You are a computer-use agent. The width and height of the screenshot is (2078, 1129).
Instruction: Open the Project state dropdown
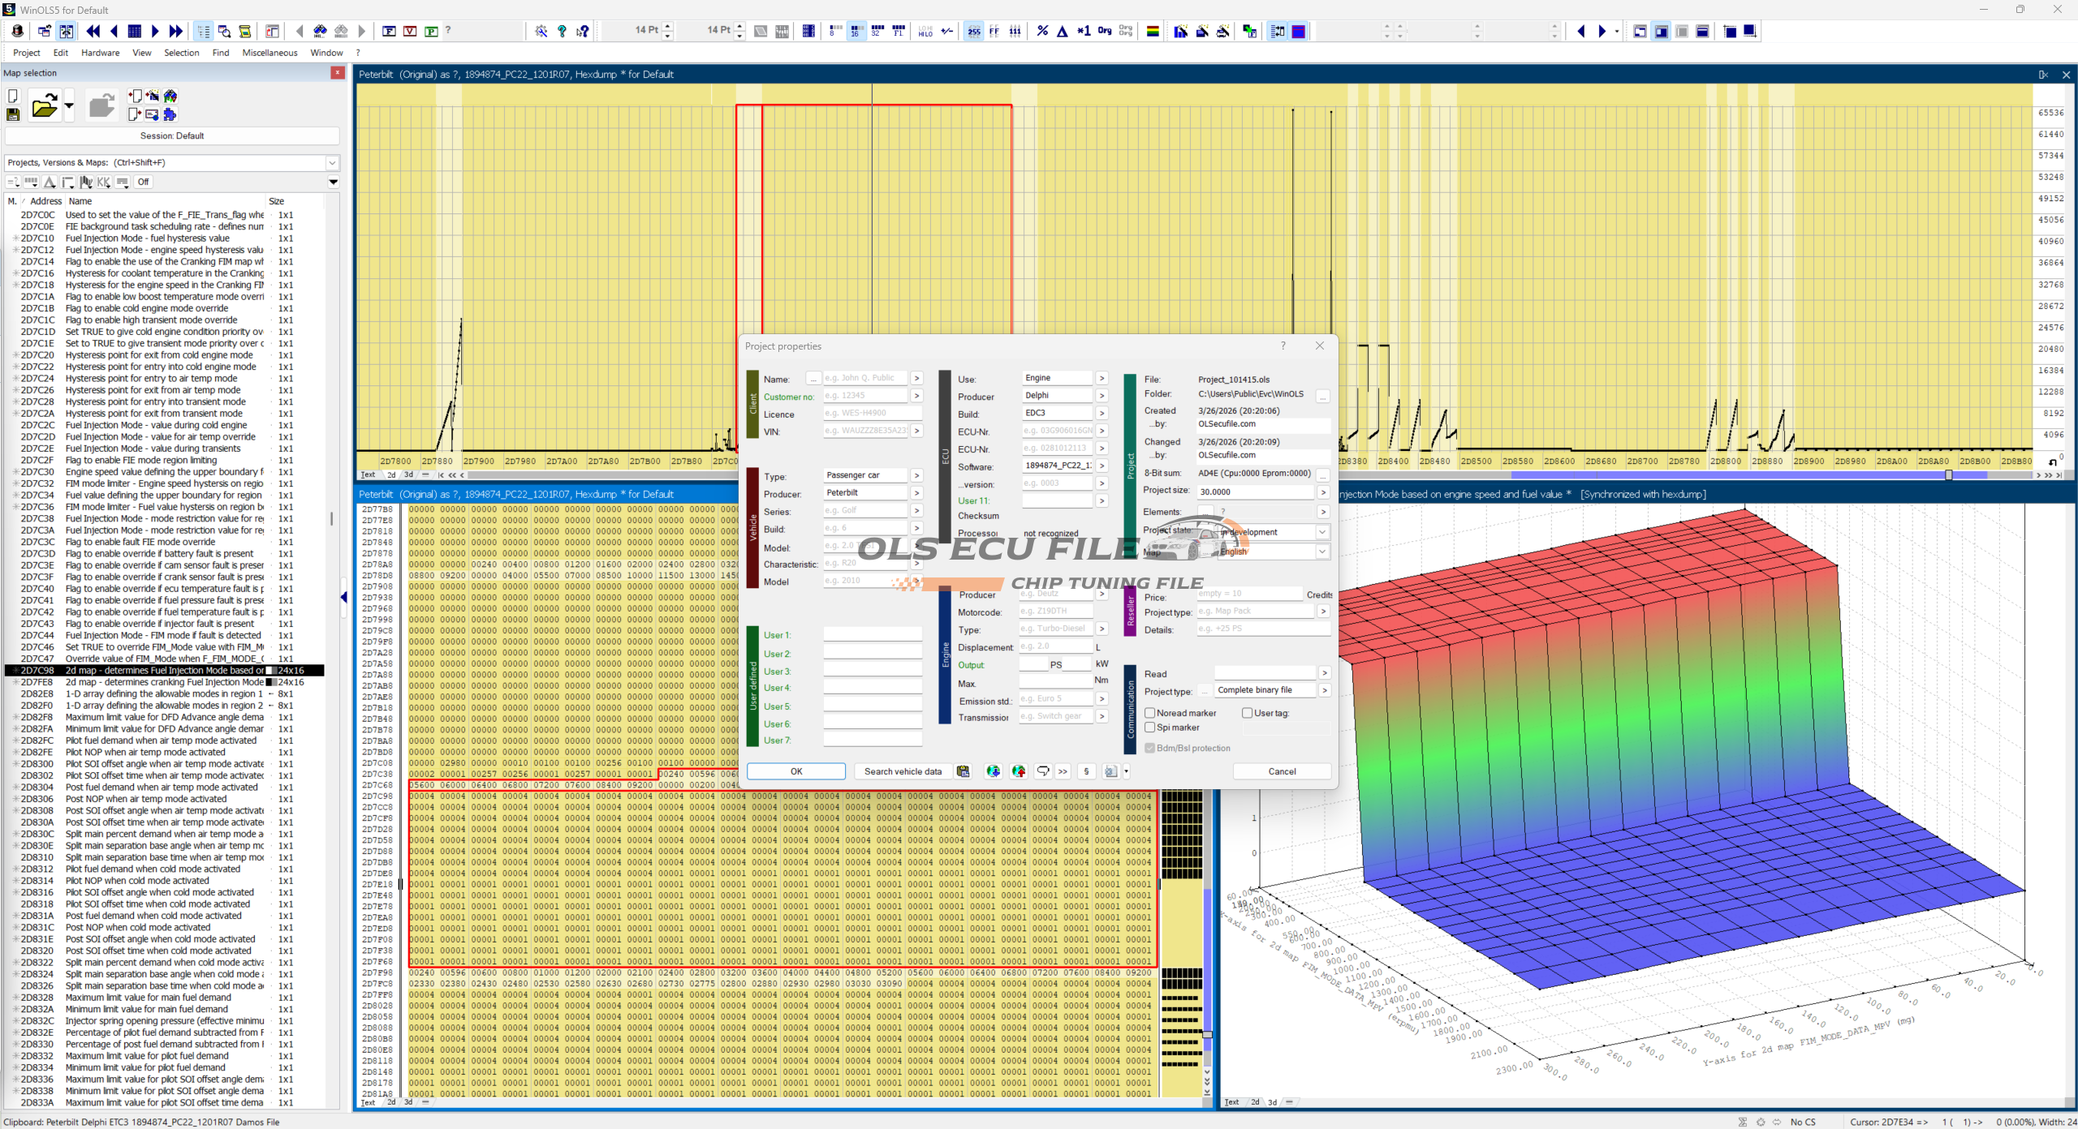[x=1321, y=532]
